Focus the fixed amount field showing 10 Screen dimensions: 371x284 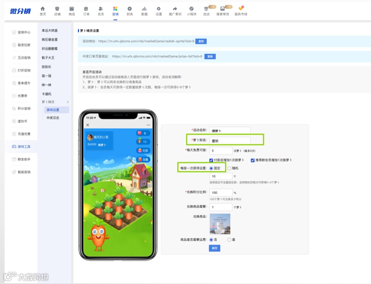(221, 176)
